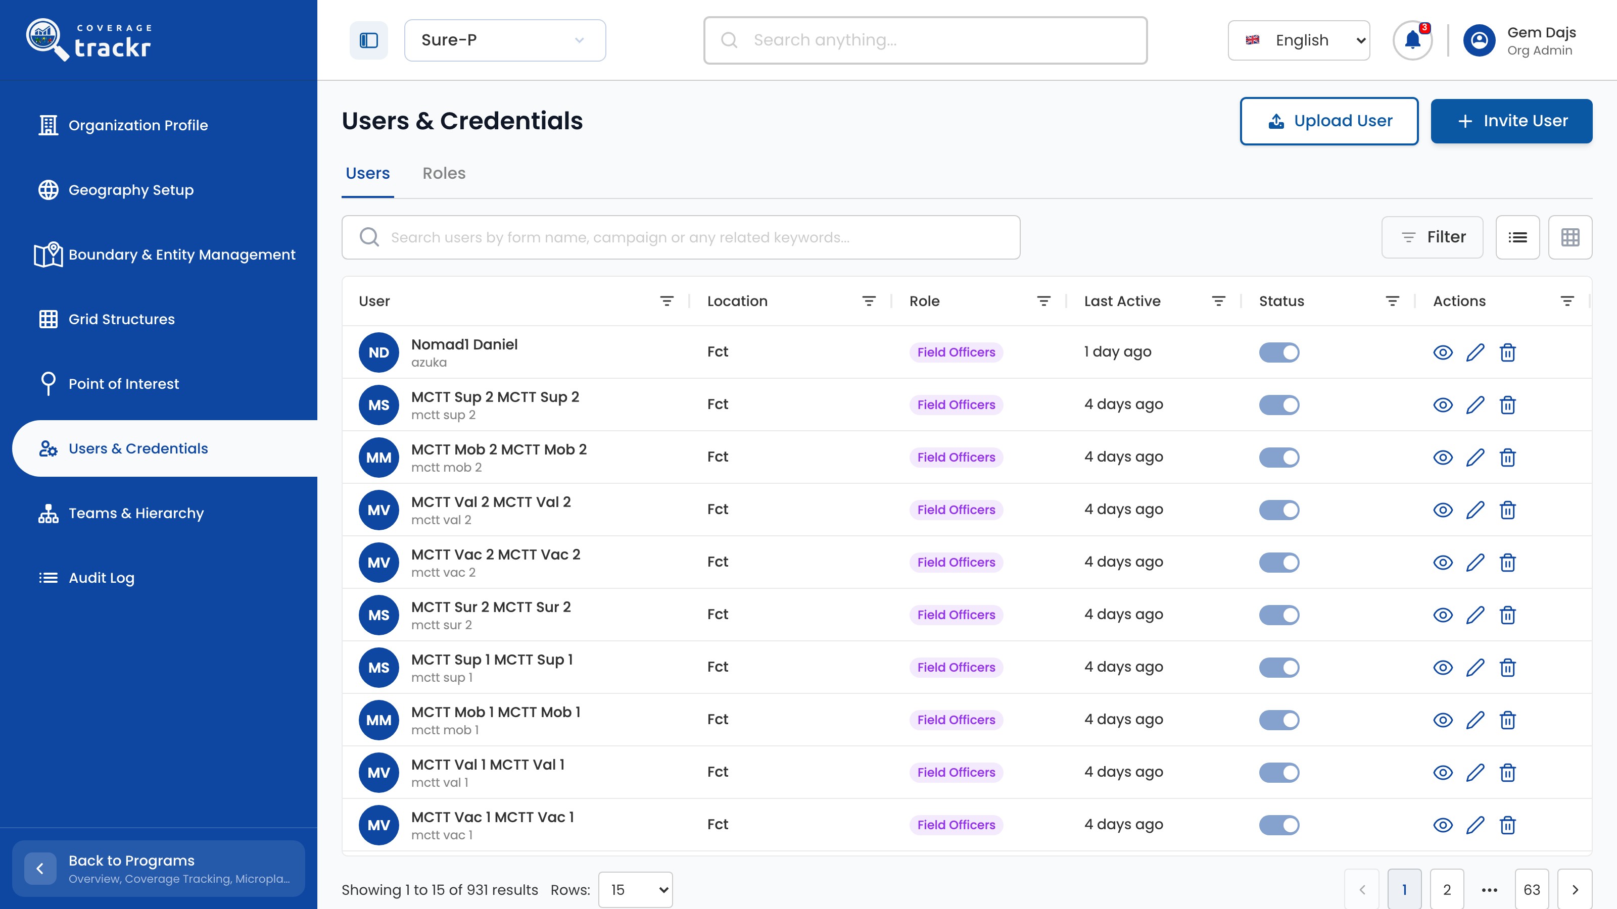1617x909 pixels.
Task: Toggle status for MCTT Sup 1
Action: pyautogui.click(x=1278, y=668)
